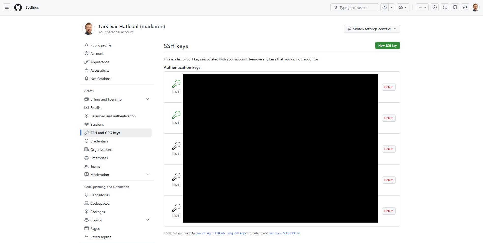483x243 pixels.
Task: Open Pages settings
Action: (x=117, y=229)
